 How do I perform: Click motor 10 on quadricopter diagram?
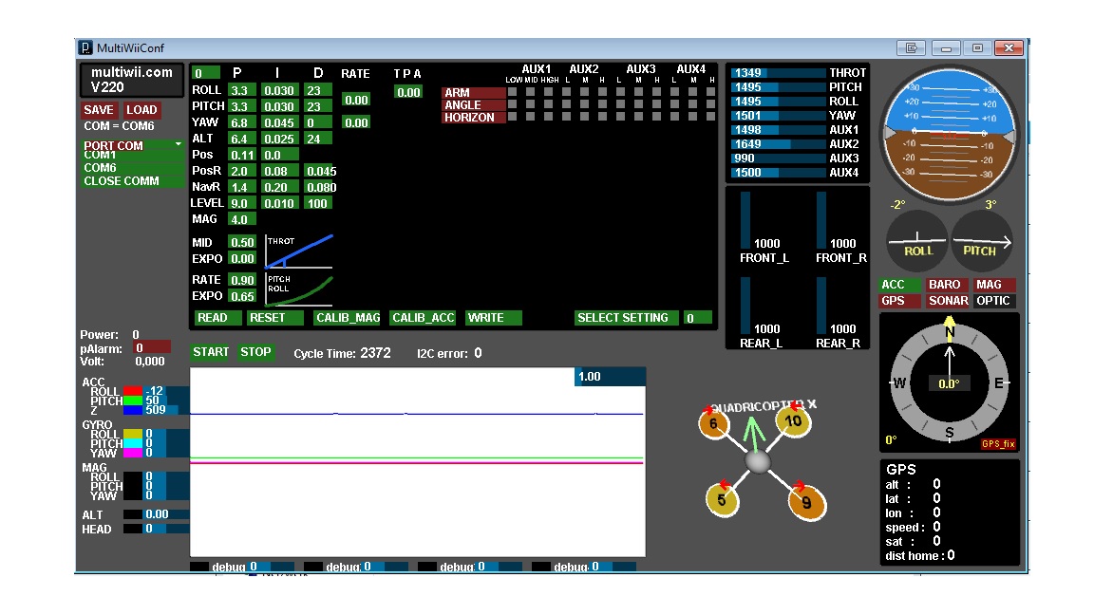793,420
